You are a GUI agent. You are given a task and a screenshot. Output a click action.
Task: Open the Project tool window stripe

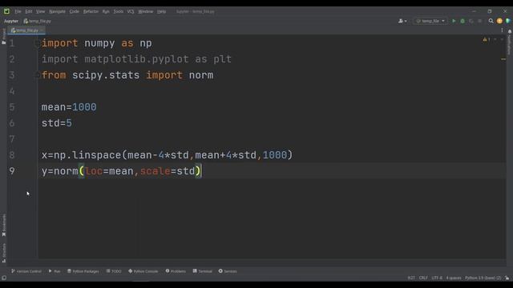[3, 36]
